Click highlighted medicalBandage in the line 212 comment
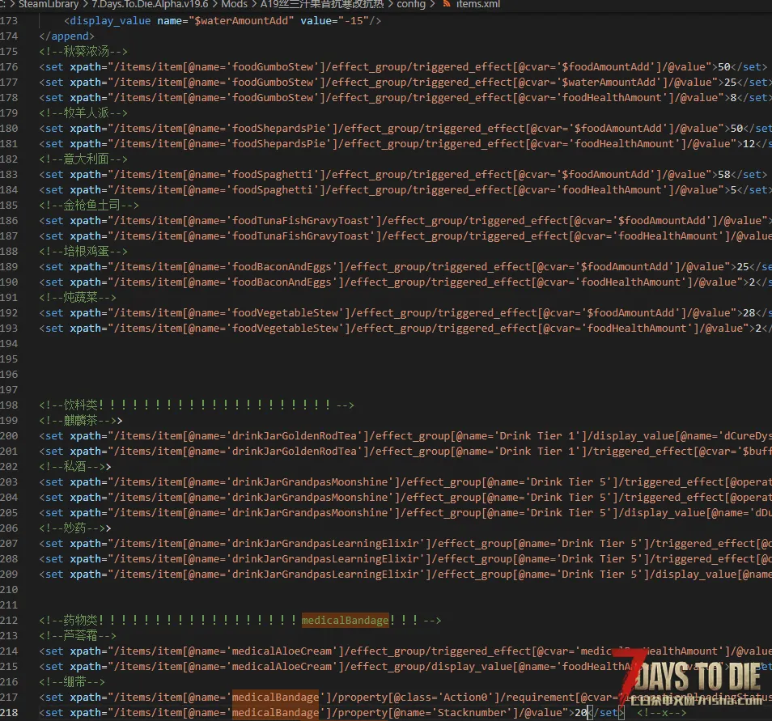Viewport: 772px width, 721px height. click(x=346, y=620)
